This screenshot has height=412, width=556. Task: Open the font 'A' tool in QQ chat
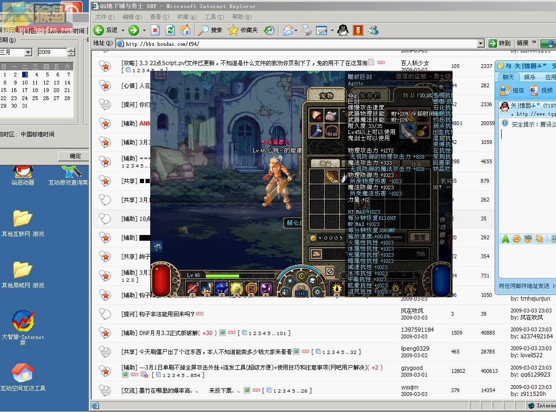pos(505,239)
